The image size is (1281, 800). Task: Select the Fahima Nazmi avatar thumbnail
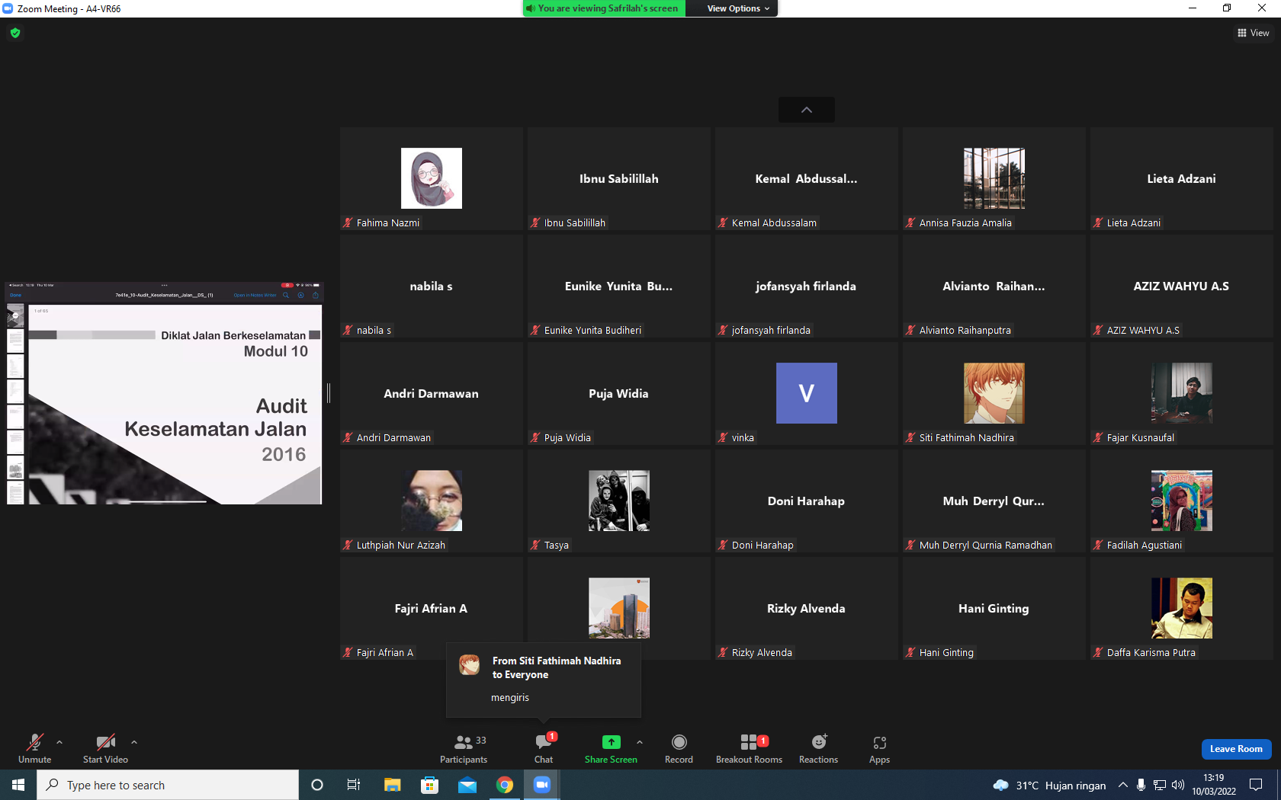(x=432, y=178)
